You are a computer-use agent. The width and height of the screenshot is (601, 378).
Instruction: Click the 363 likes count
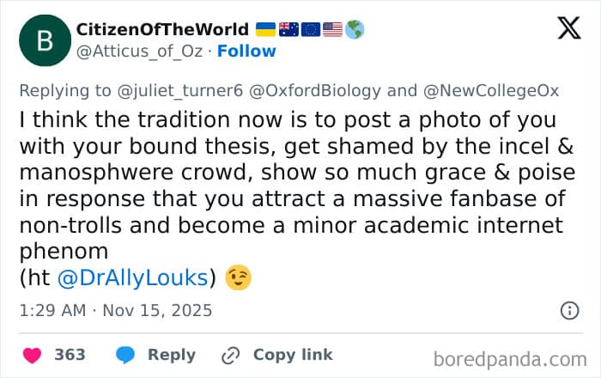pos(70,355)
